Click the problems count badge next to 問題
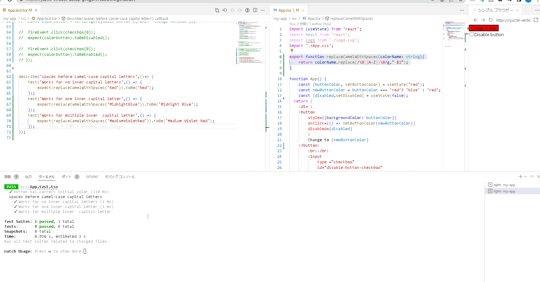The height and width of the screenshot is (282, 540). [x=16, y=177]
